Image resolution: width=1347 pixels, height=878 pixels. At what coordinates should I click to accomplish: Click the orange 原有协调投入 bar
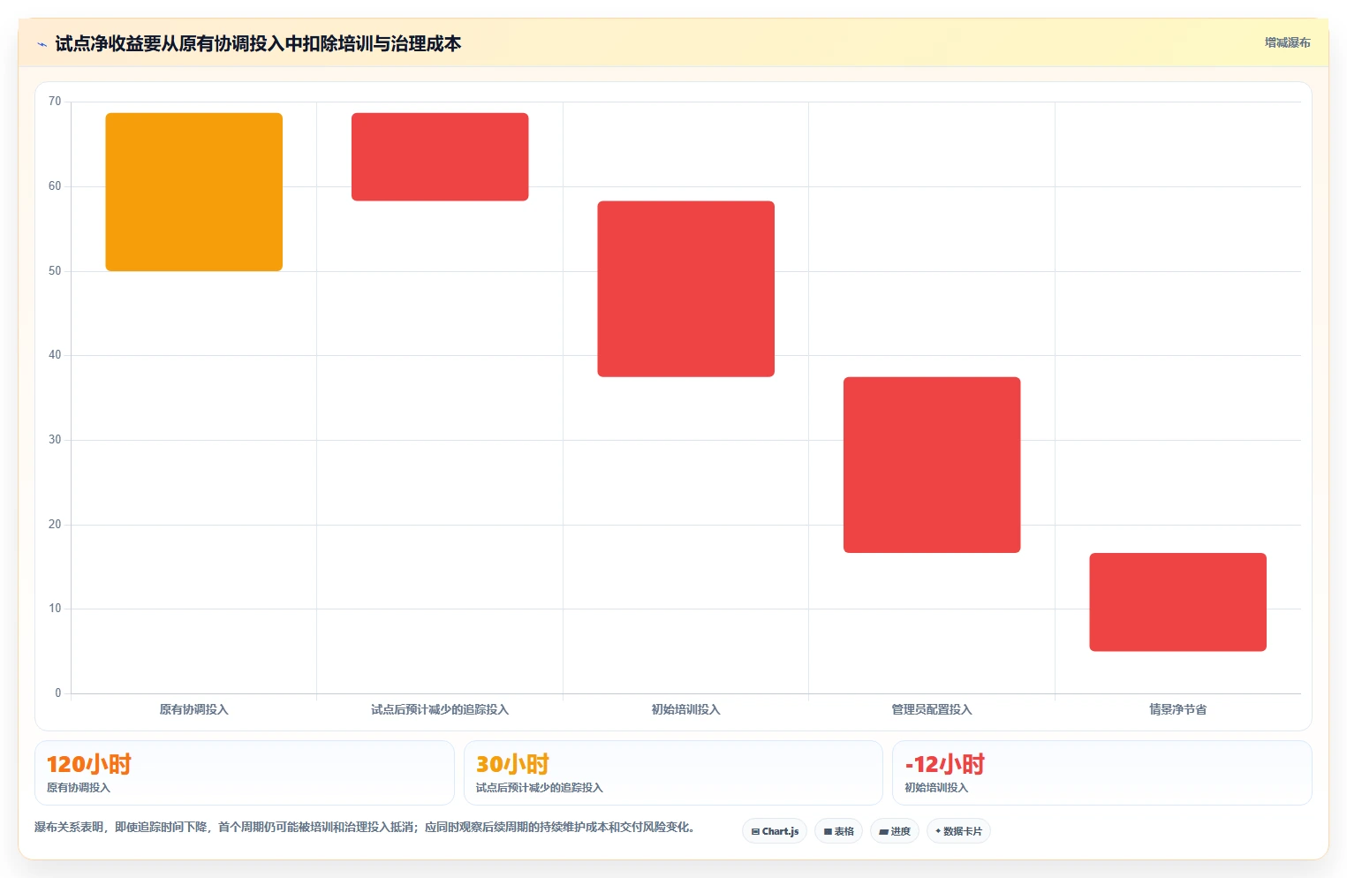tap(194, 192)
